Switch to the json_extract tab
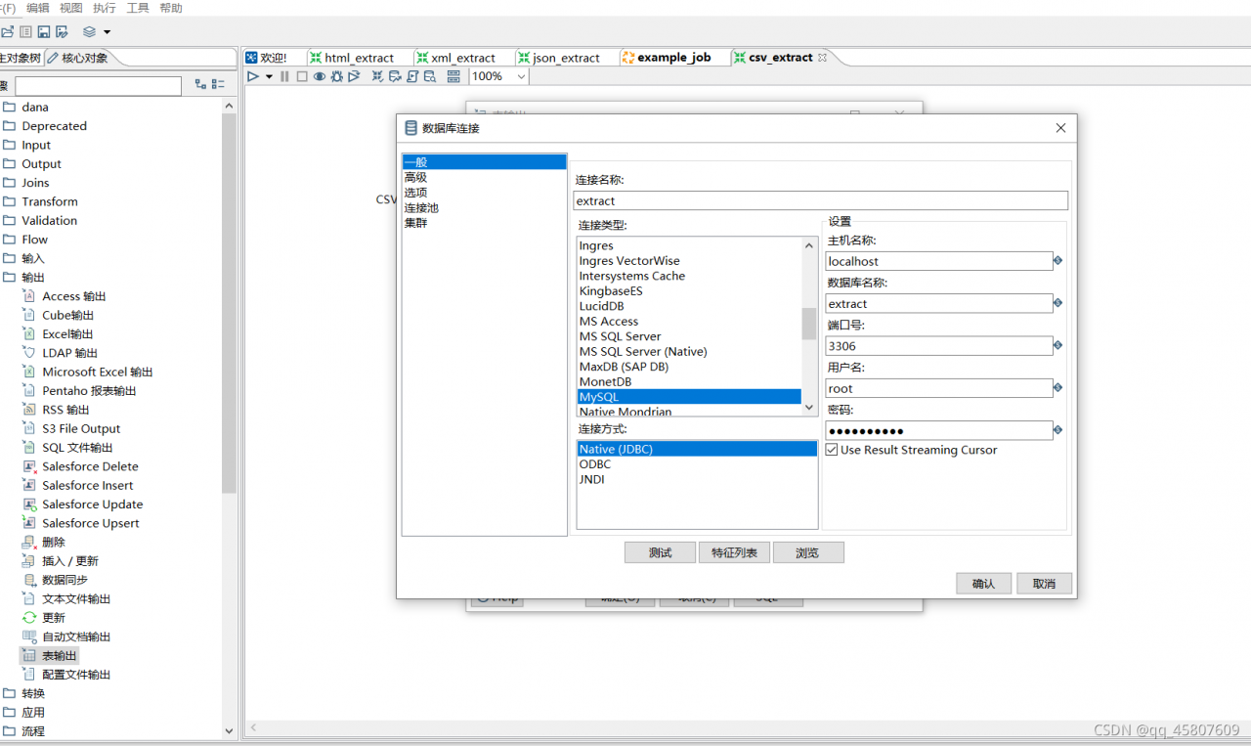The height and width of the screenshot is (746, 1251). (x=566, y=58)
